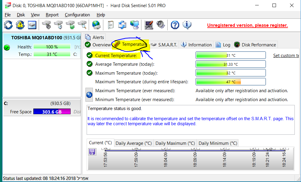Click the Current Temperature 31 °C gauge
Screen dimensions: 301x182
point(230,55)
